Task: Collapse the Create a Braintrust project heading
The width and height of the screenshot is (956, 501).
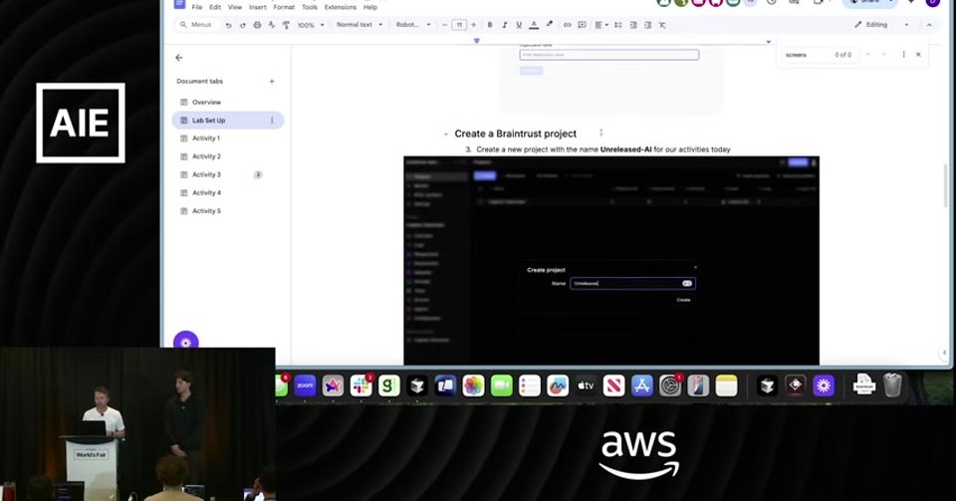Action: coord(446,134)
